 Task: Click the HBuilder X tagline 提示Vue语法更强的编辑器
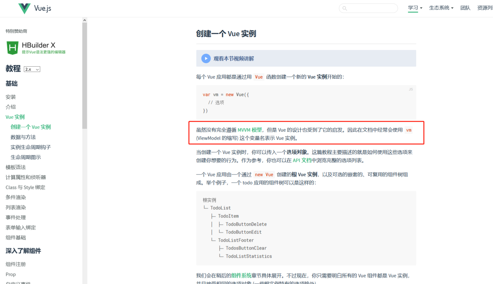tap(44, 52)
